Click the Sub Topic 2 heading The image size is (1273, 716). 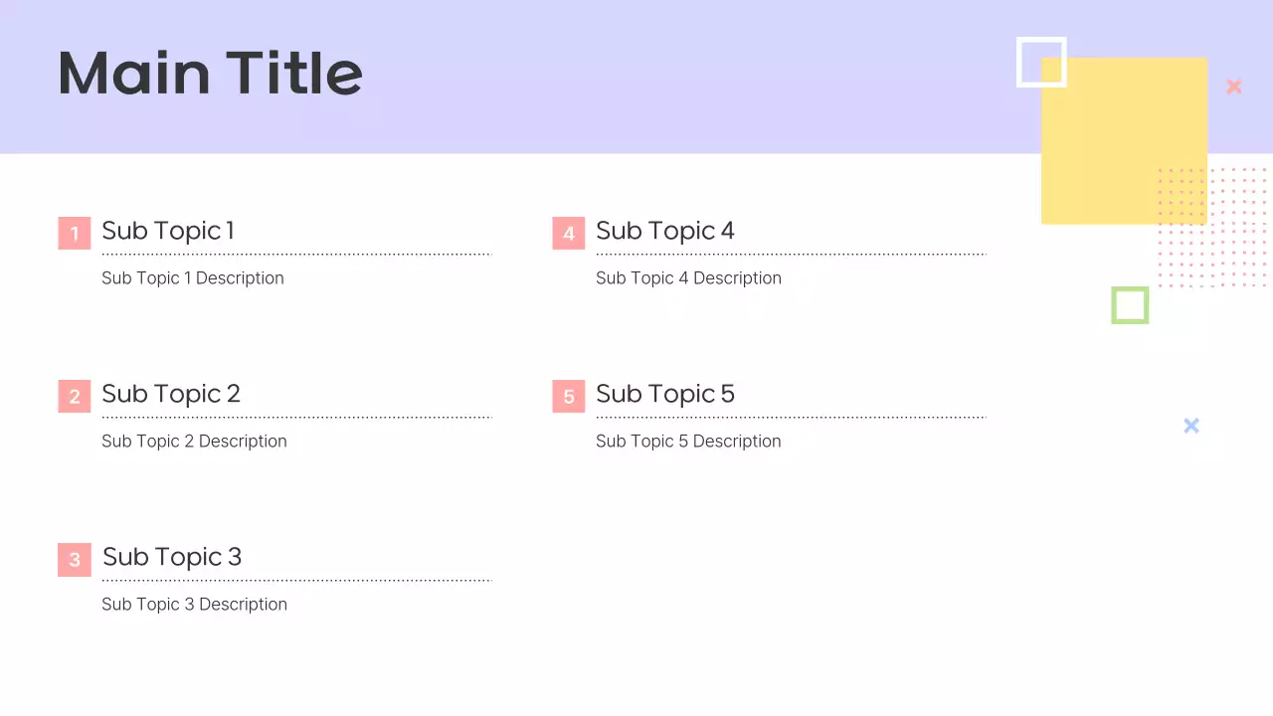click(x=171, y=394)
